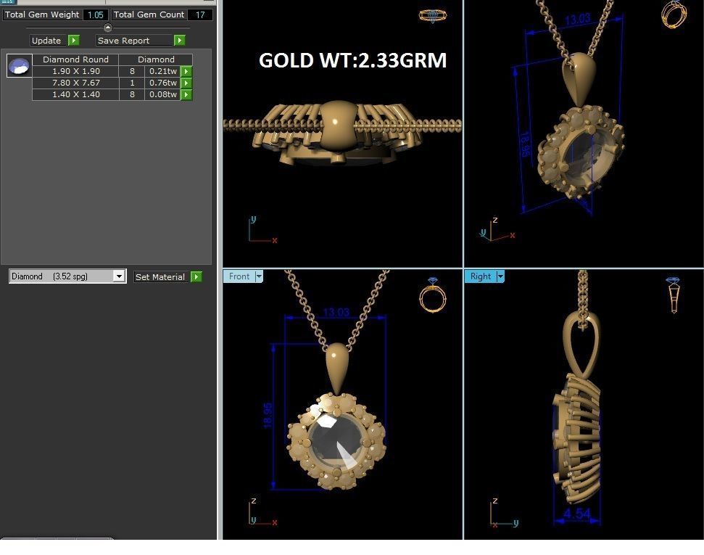Screen dimensions: 704x555
Task: Click the Set Material button
Action: coord(162,277)
